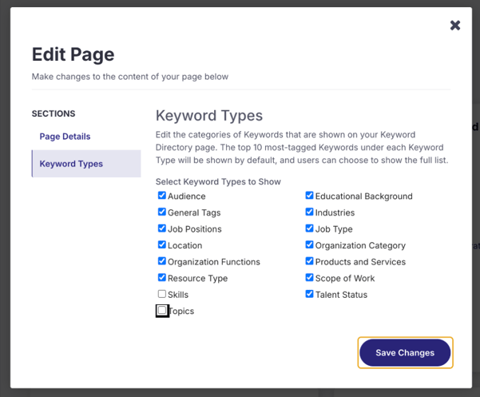Image resolution: width=480 pixels, height=397 pixels.
Task: Uncheck the Organization Category checkbox
Action: (310, 245)
